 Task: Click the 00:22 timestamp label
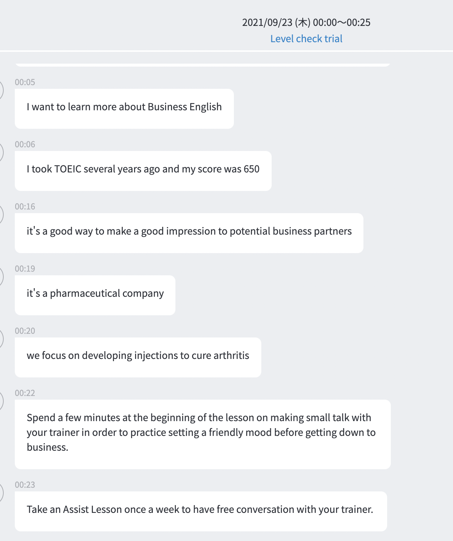point(25,393)
